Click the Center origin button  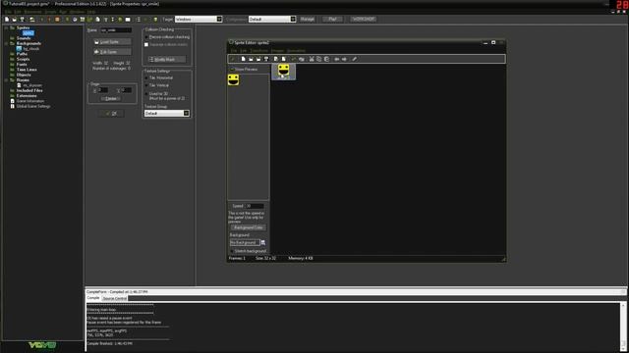[x=111, y=98]
